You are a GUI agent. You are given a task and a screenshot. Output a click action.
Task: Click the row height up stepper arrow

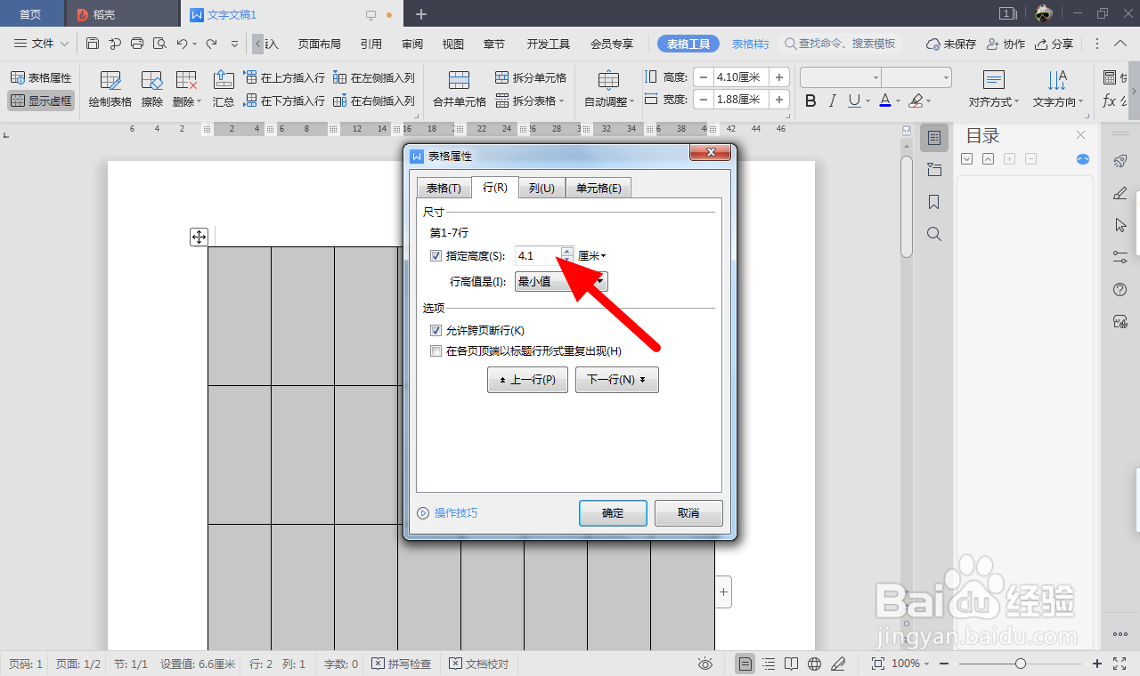pos(567,250)
